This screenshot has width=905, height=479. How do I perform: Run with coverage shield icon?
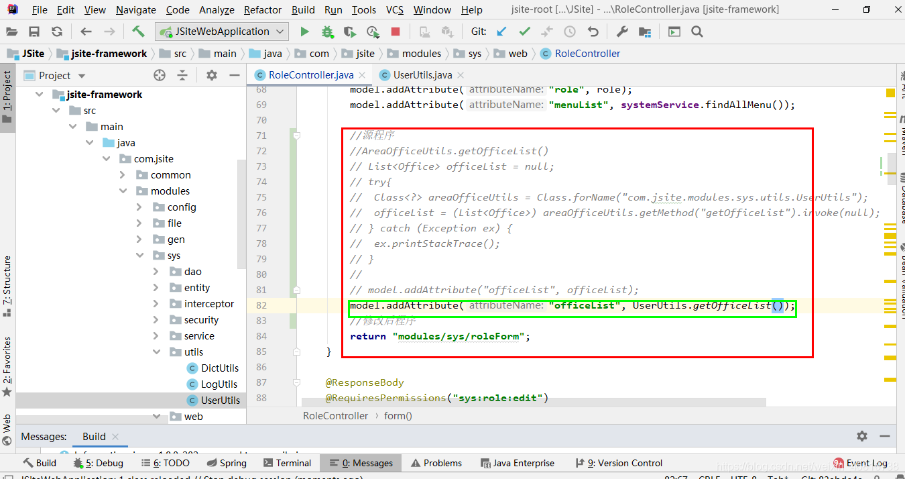(x=349, y=32)
